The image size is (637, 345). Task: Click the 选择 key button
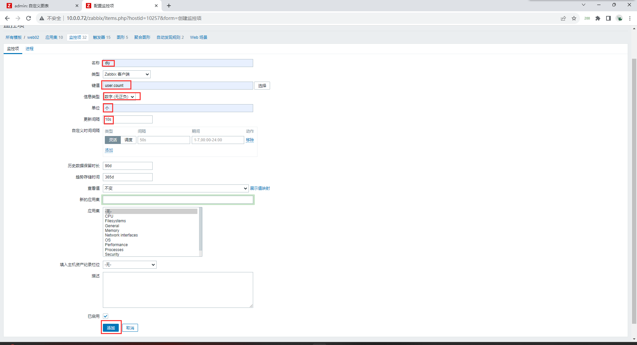tap(262, 86)
